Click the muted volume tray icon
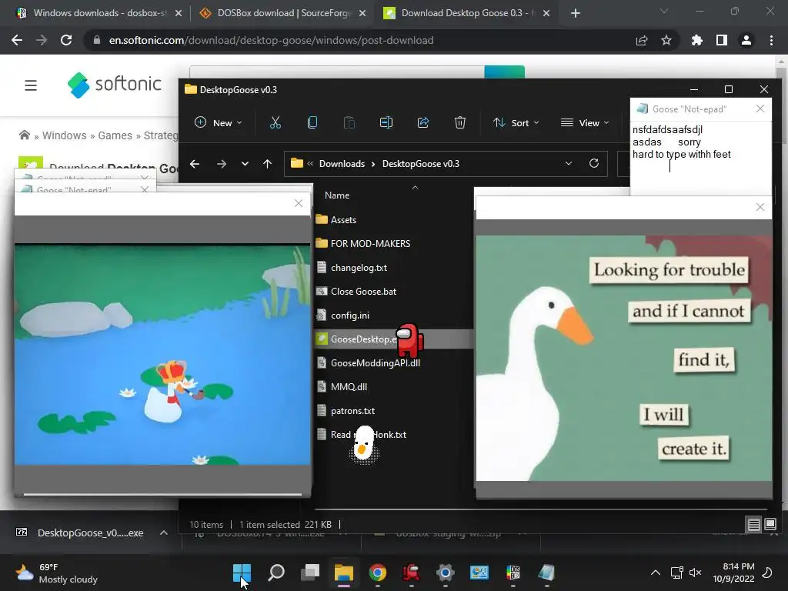Viewport: 788px width, 591px height. point(695,573)
